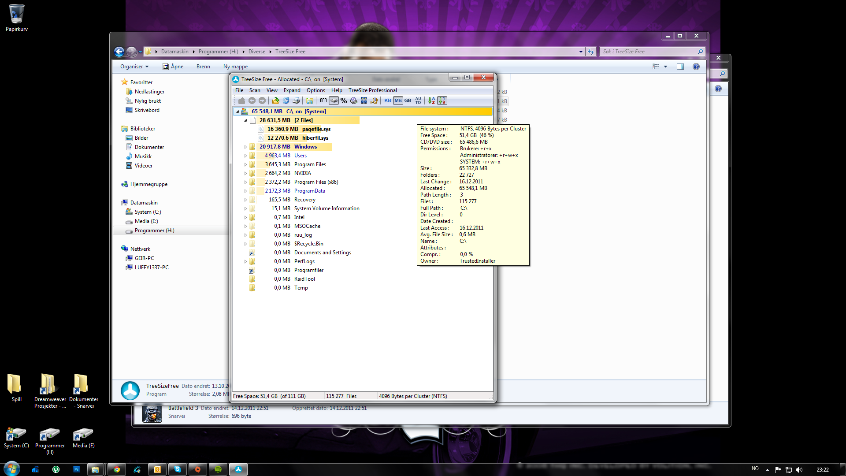
Task: Select Programmer (H:) in navigation pane
Action: coord(154,231)
